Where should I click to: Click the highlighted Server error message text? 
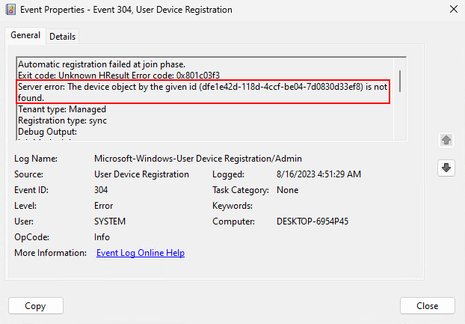pos(202,92)
